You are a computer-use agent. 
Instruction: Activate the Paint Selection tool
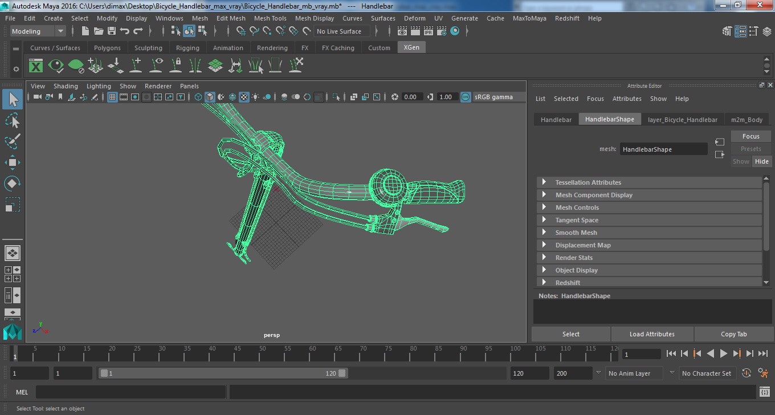[x=13, y=141]
